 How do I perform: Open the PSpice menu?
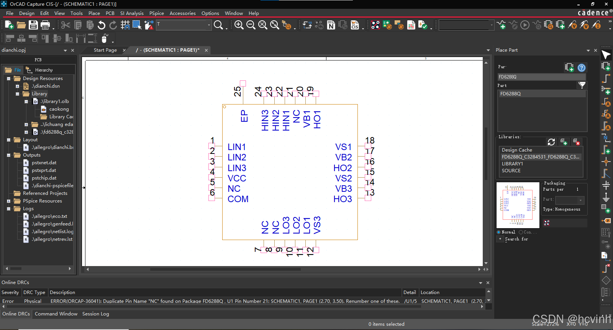157,13
